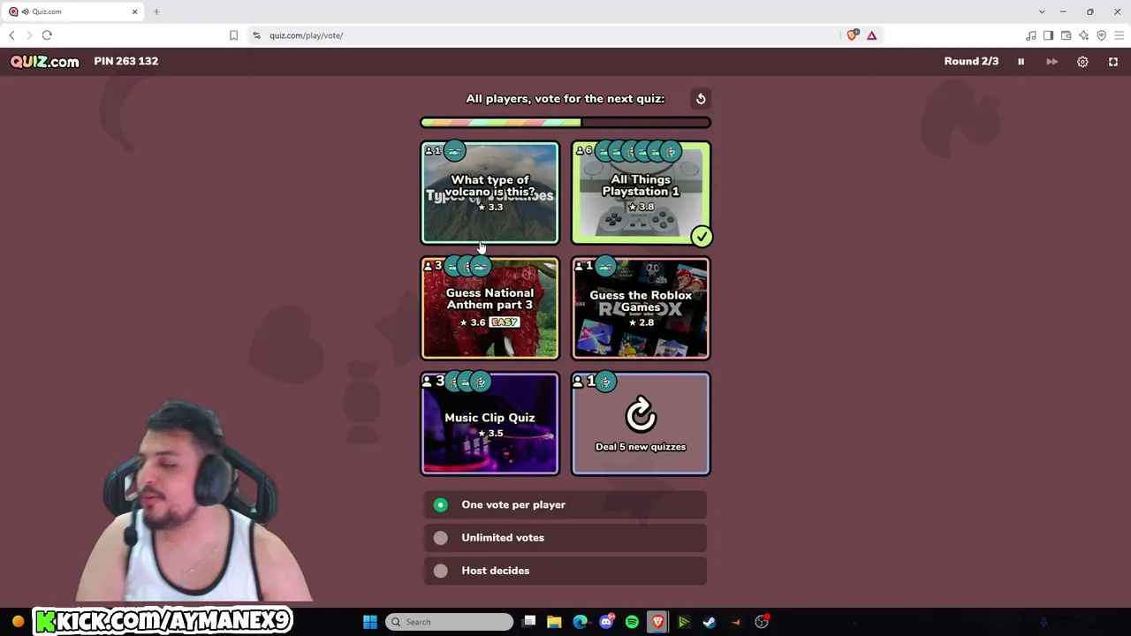Vote for the volcano types quiz
The image size is (1131, 636).
click(x=490, y=193)
